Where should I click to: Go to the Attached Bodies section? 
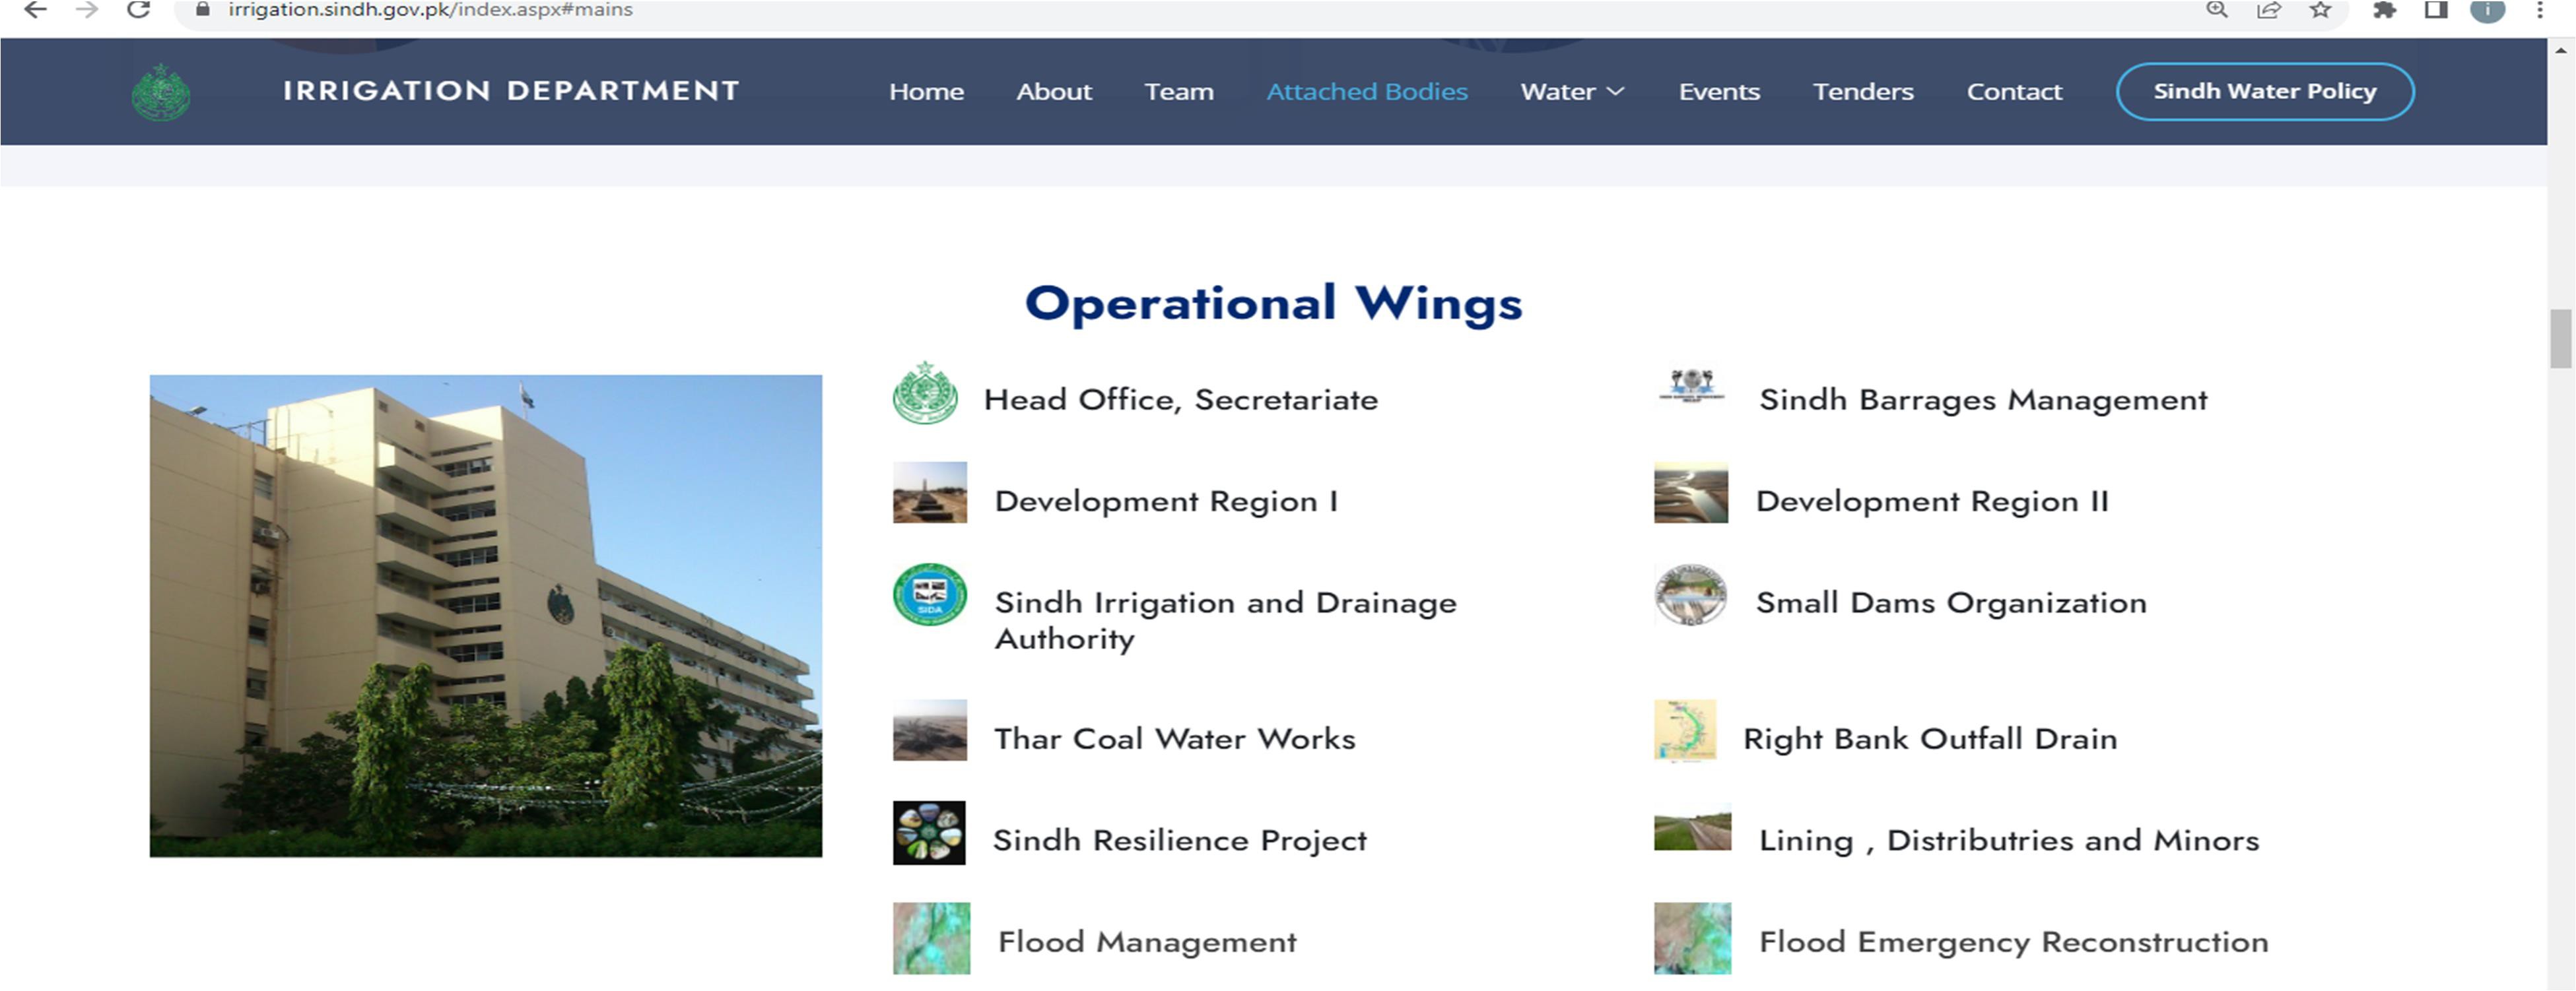point(1366,92)
